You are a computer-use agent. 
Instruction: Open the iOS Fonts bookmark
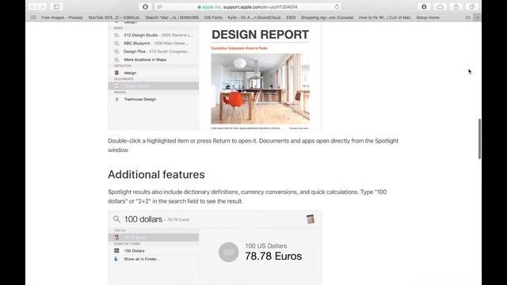(x=213, y=17)
